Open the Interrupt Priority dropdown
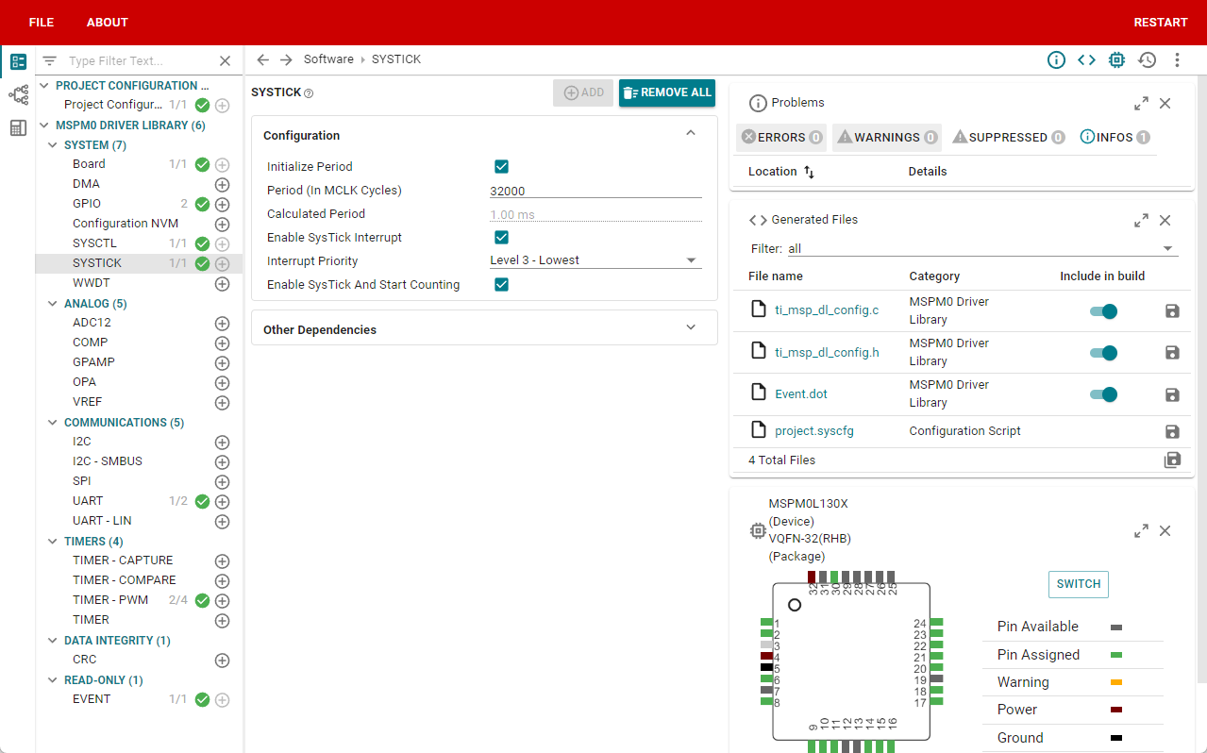Image resolution: width=1207 pixels, height=753 pixels. pos(595,260)
